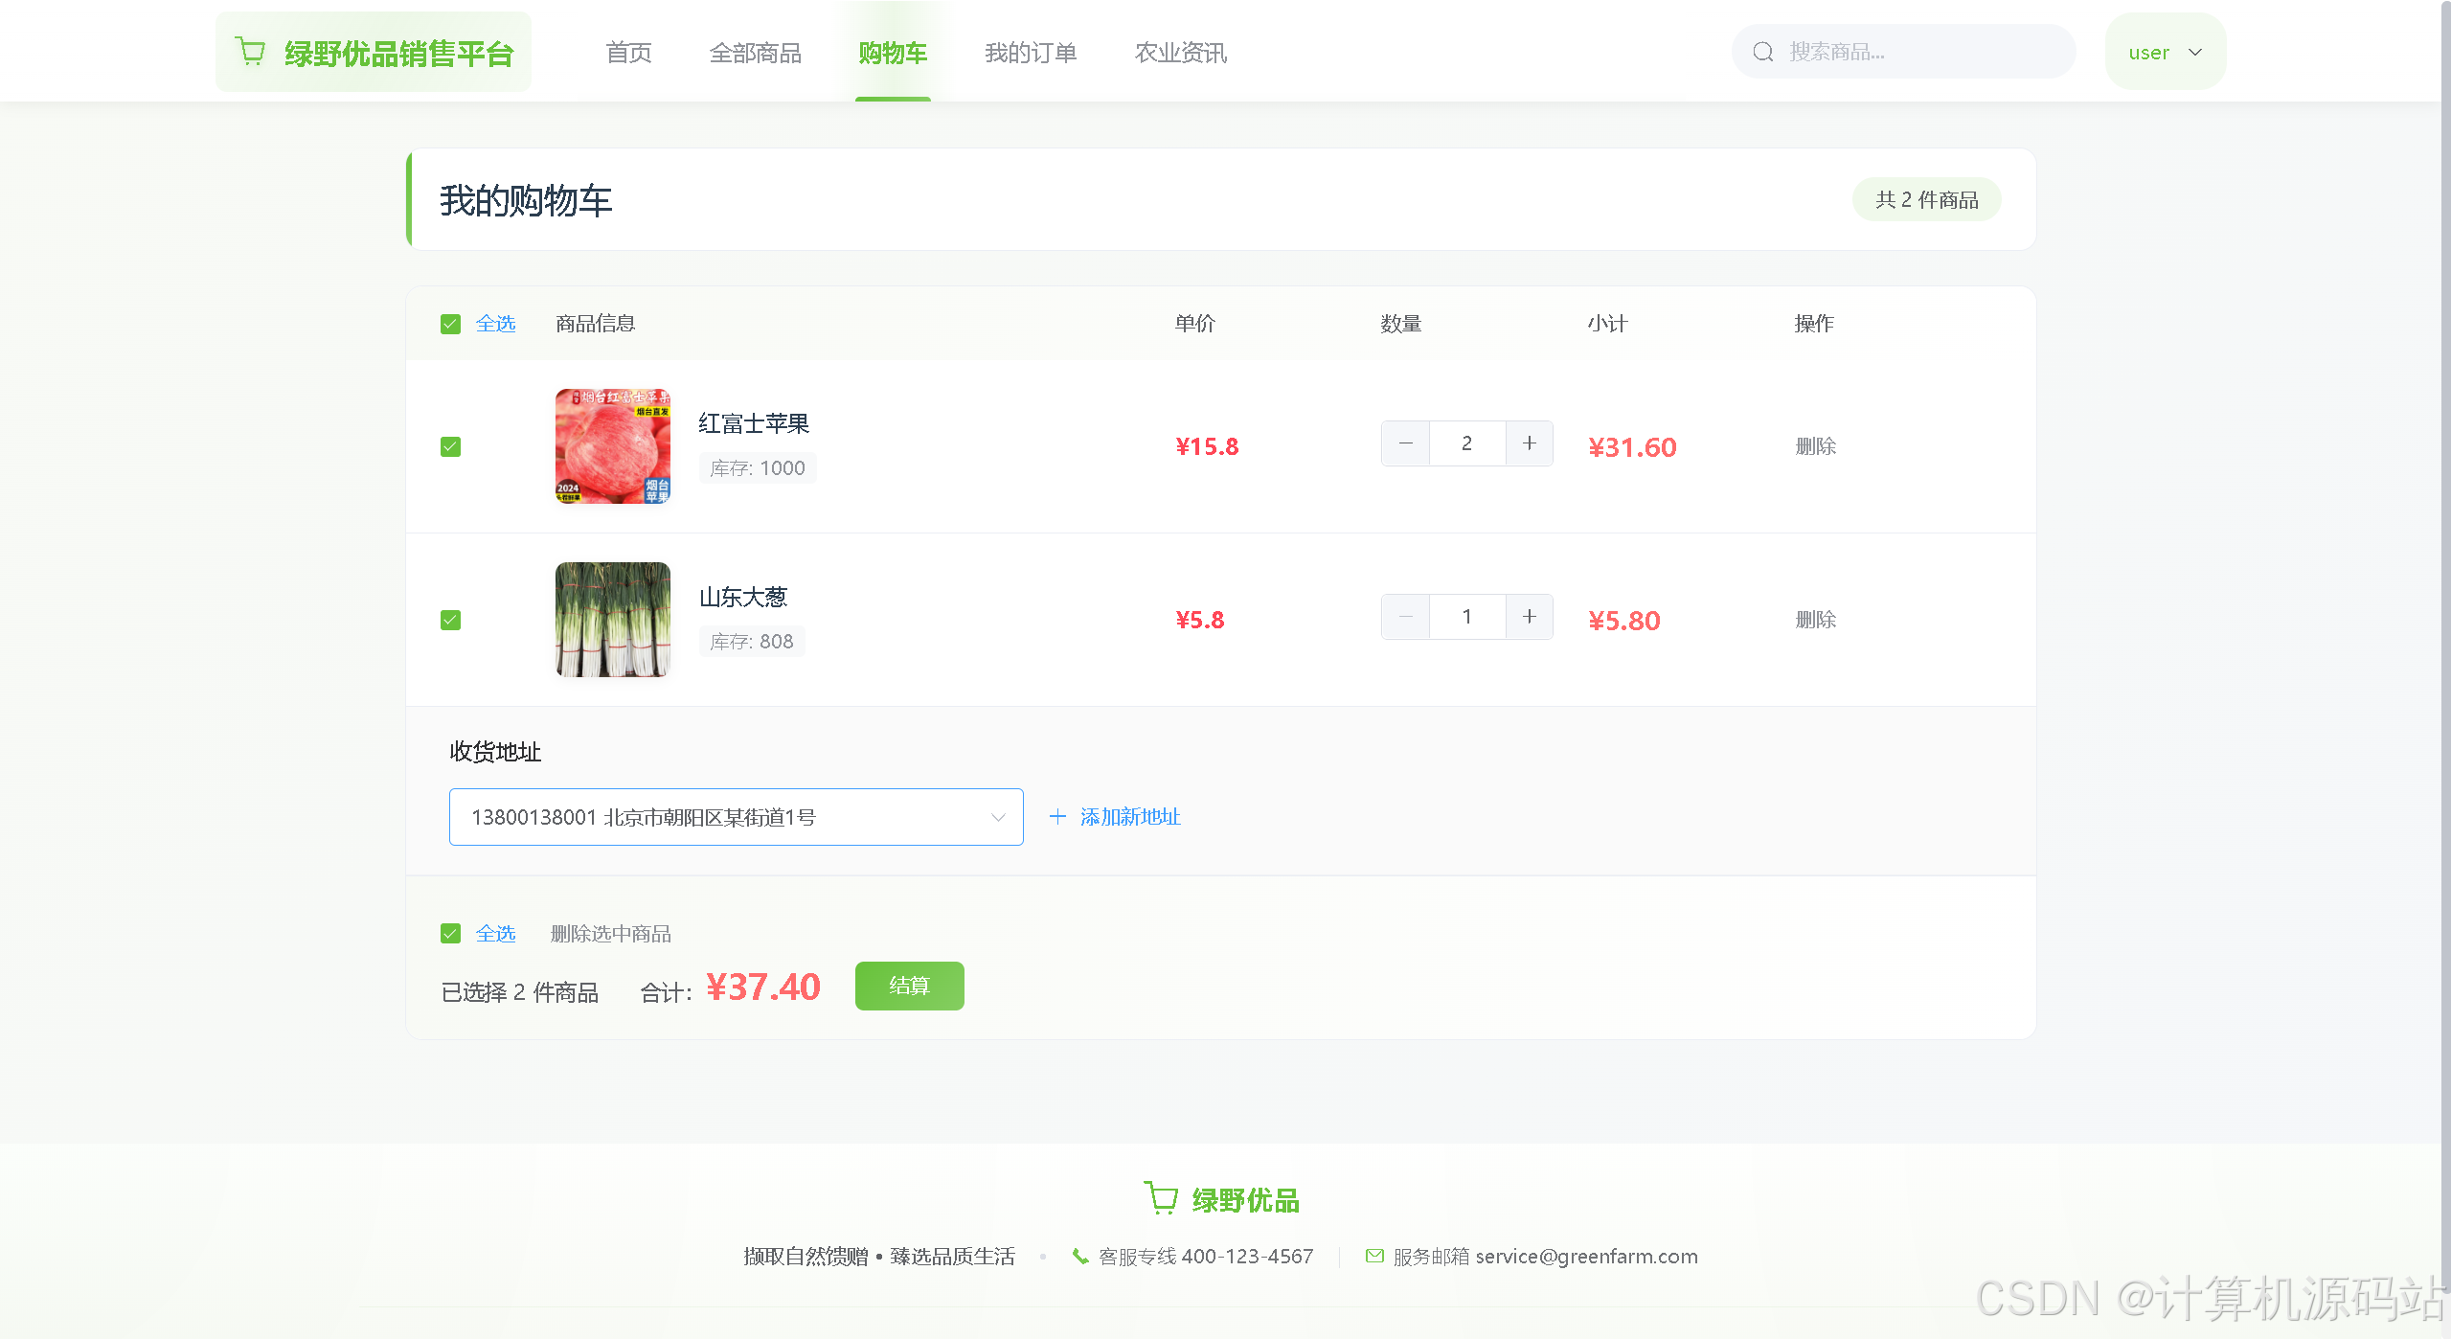This screenshot has height=1339, width=2451.
Task: Click the green 结算 checkout button
Action: 909,986
